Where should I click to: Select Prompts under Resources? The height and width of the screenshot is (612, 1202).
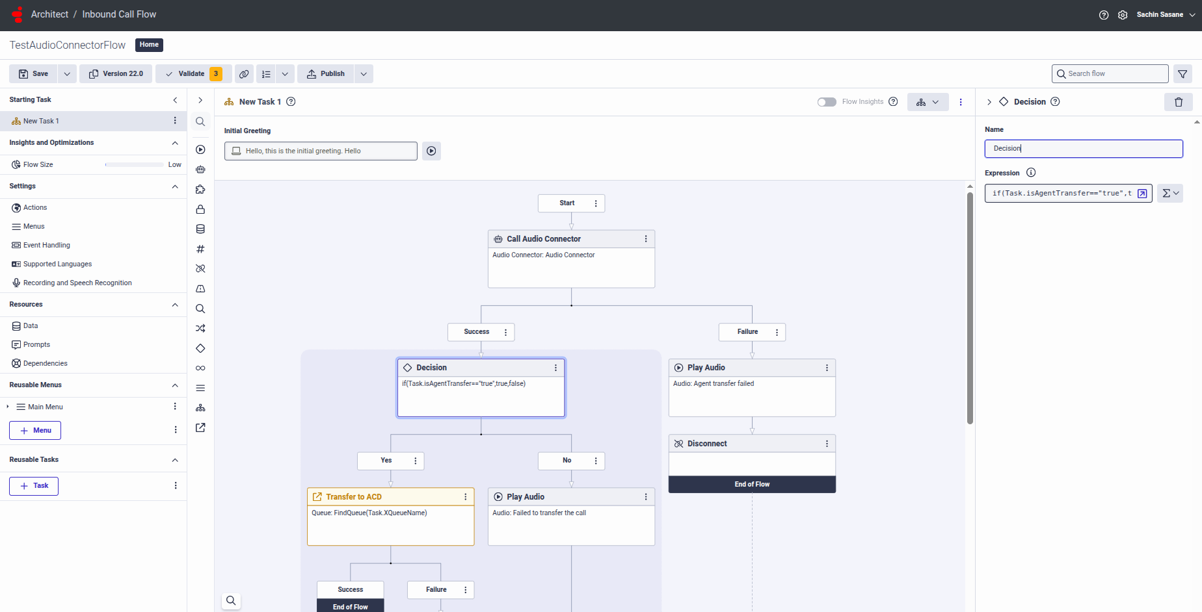point(36,344)
